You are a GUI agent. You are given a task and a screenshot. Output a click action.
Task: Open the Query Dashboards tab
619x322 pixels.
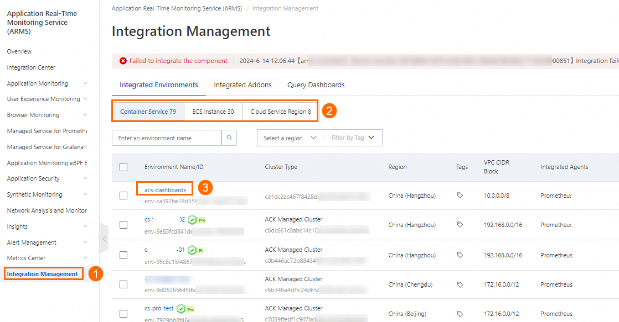(316, 85)
